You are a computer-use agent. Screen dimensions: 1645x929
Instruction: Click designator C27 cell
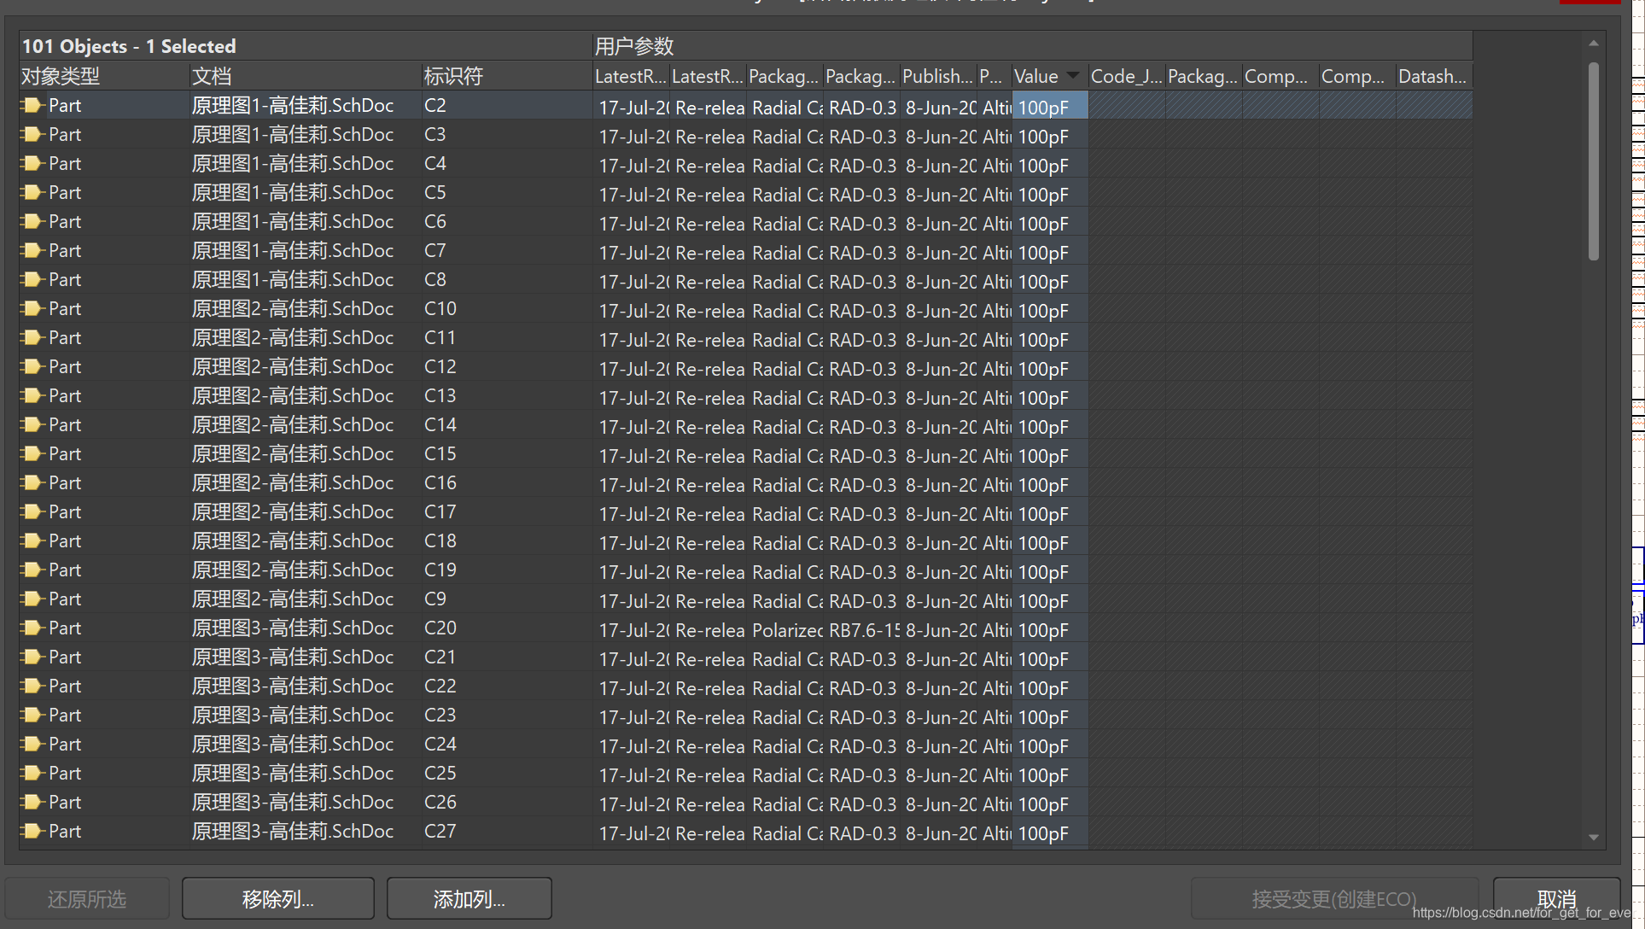[x=507, y=832]
